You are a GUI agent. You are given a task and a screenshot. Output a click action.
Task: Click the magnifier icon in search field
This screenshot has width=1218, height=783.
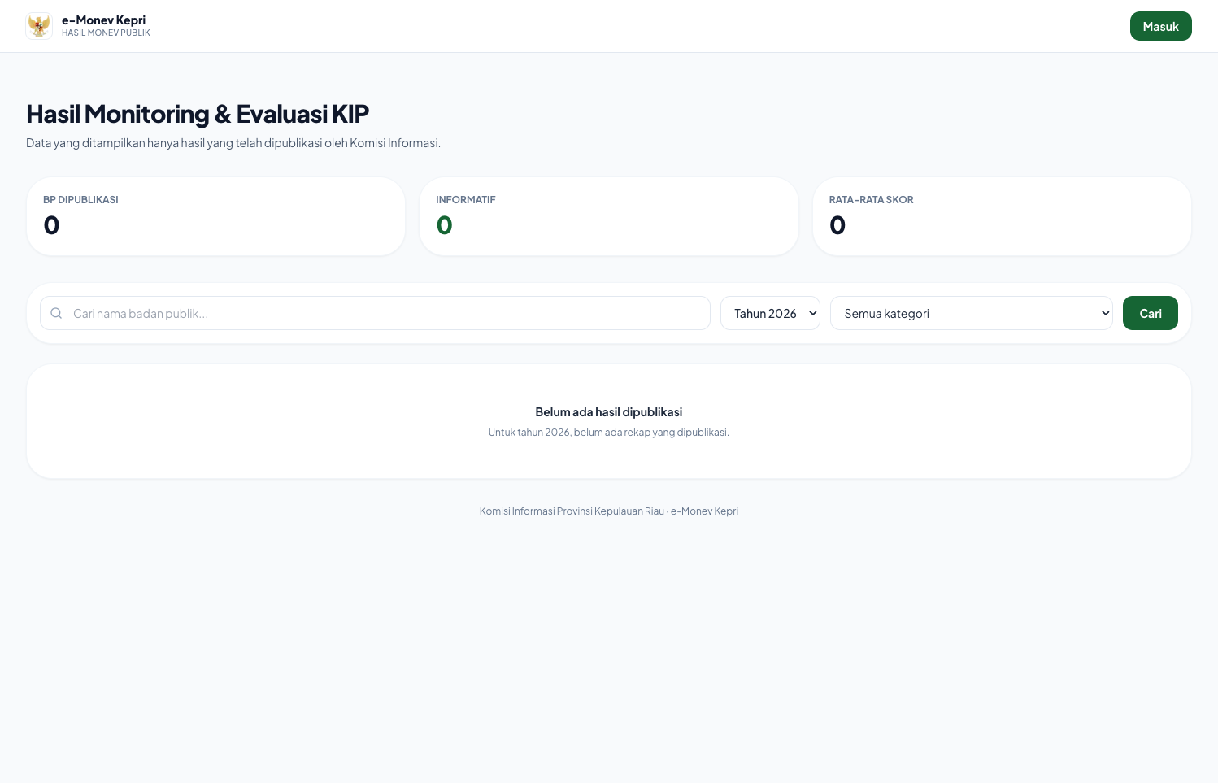point(56,313)
